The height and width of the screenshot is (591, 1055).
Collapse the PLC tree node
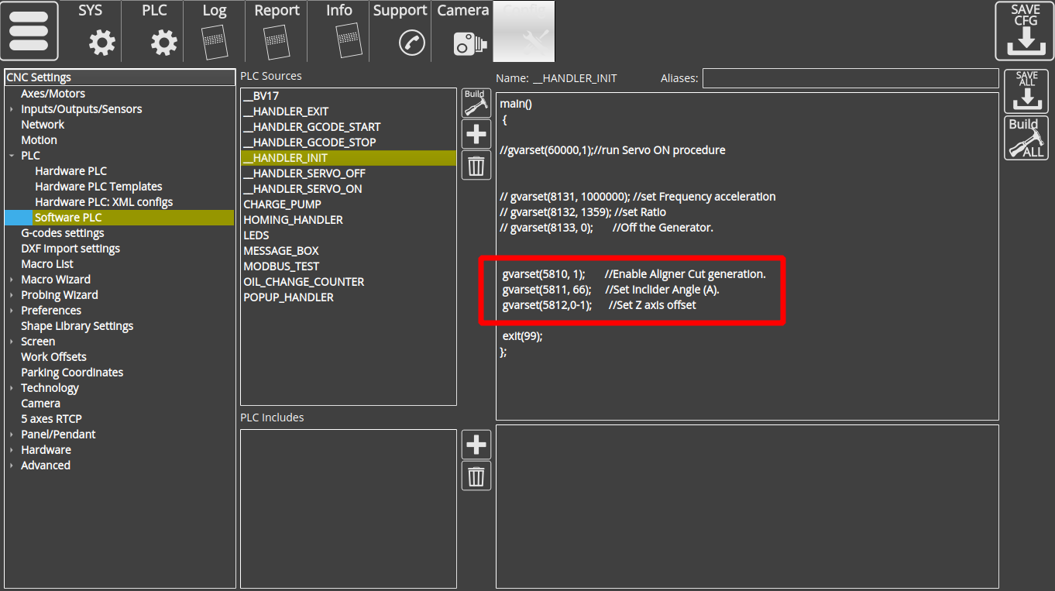click(x=12, y=156)
